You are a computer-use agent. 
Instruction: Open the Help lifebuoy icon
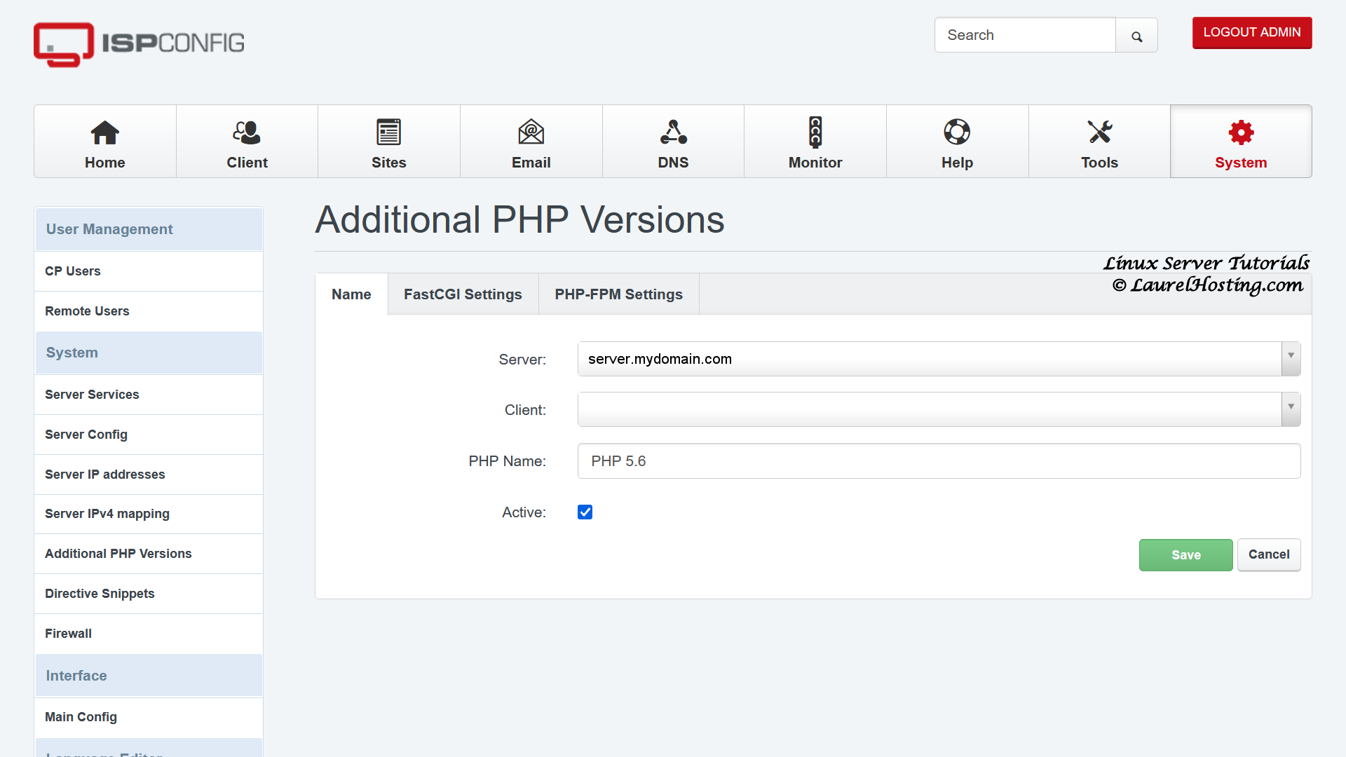click(x=957, y=132)
